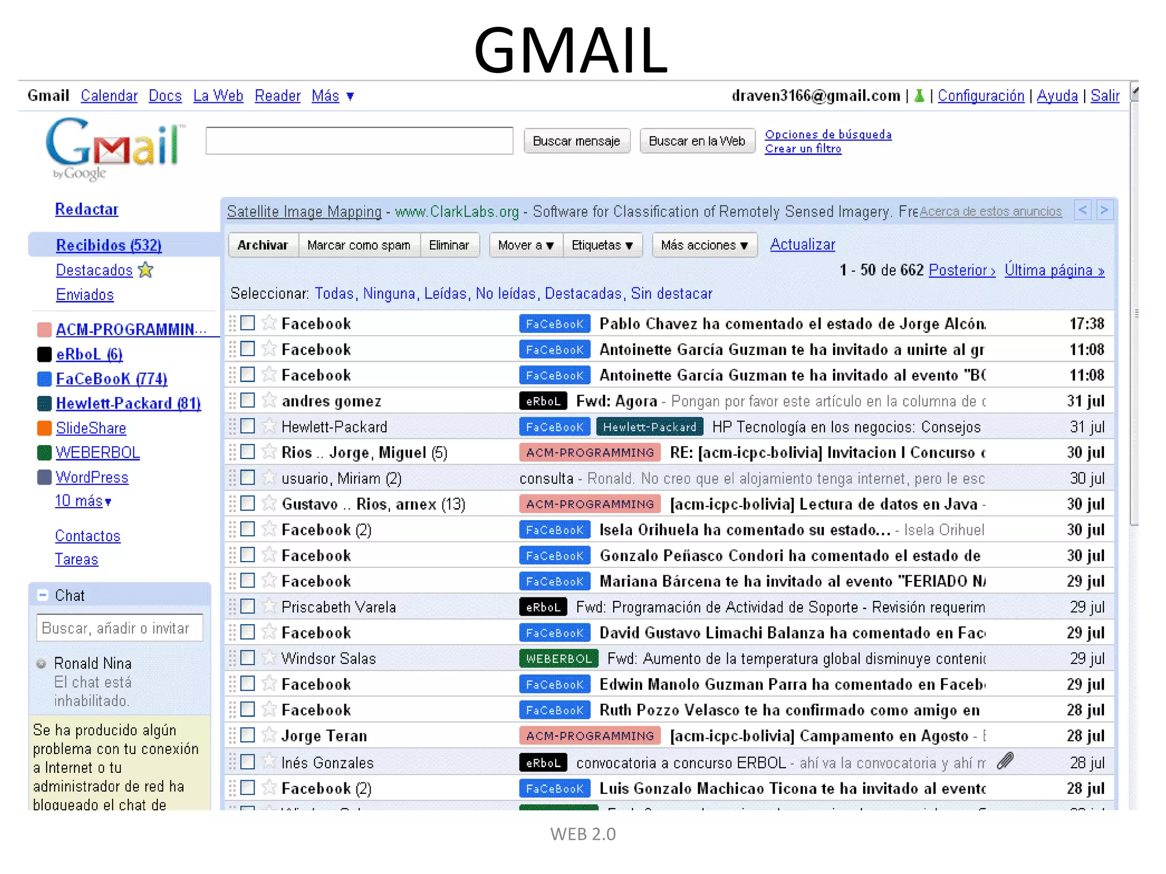Screen dimensions: 1166x874
Task: Select the Jorge Teran email checkbox
Action: pos(248,735)
